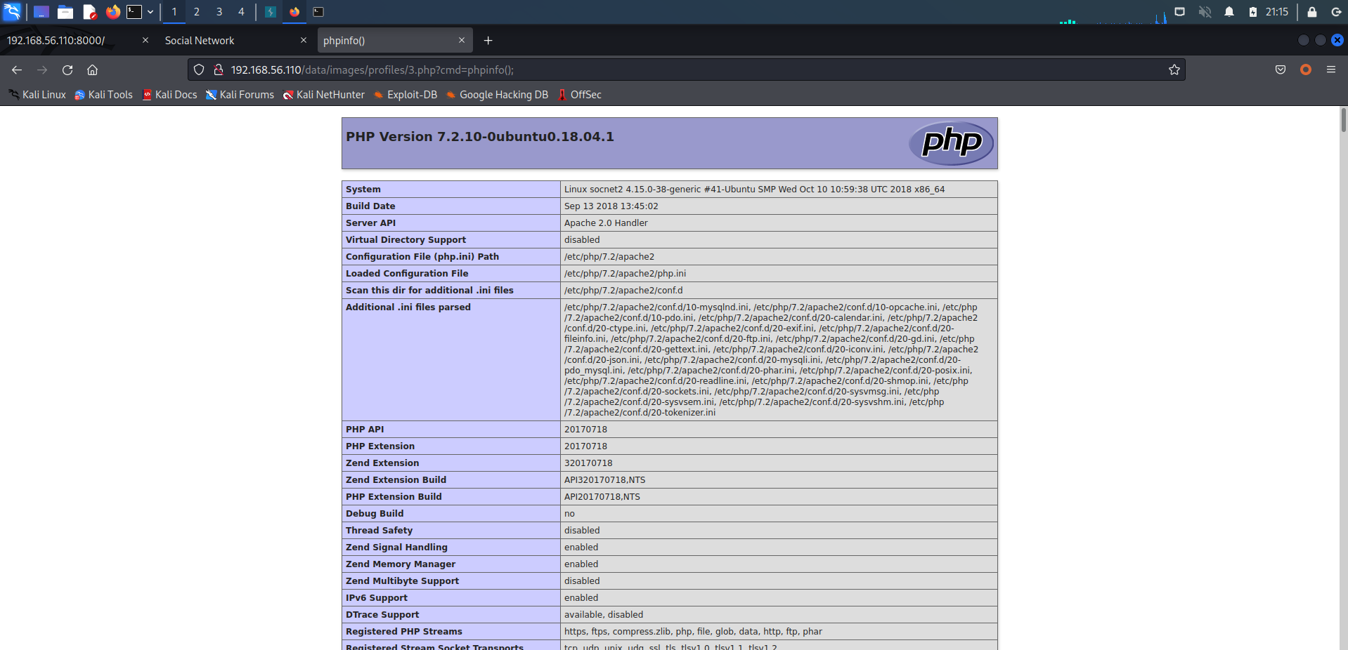Open the Kali Docs bookmark
The width and height of the screenshot is (1348, 650).
coord(169,95)
